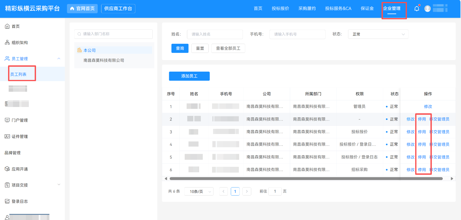Viewport: 461px width, 220px height.
Task: Open 应用开通 in the sidebar
Action: (x=20, y=169)
